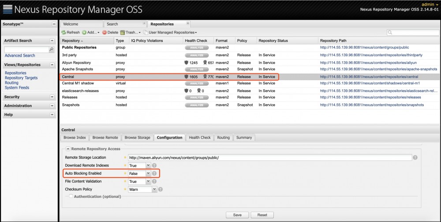Open the Auto Blocking Enabled dropdown
Image resolution: width=441 pixels, height=222 pixels.
[x=148, y=174]
